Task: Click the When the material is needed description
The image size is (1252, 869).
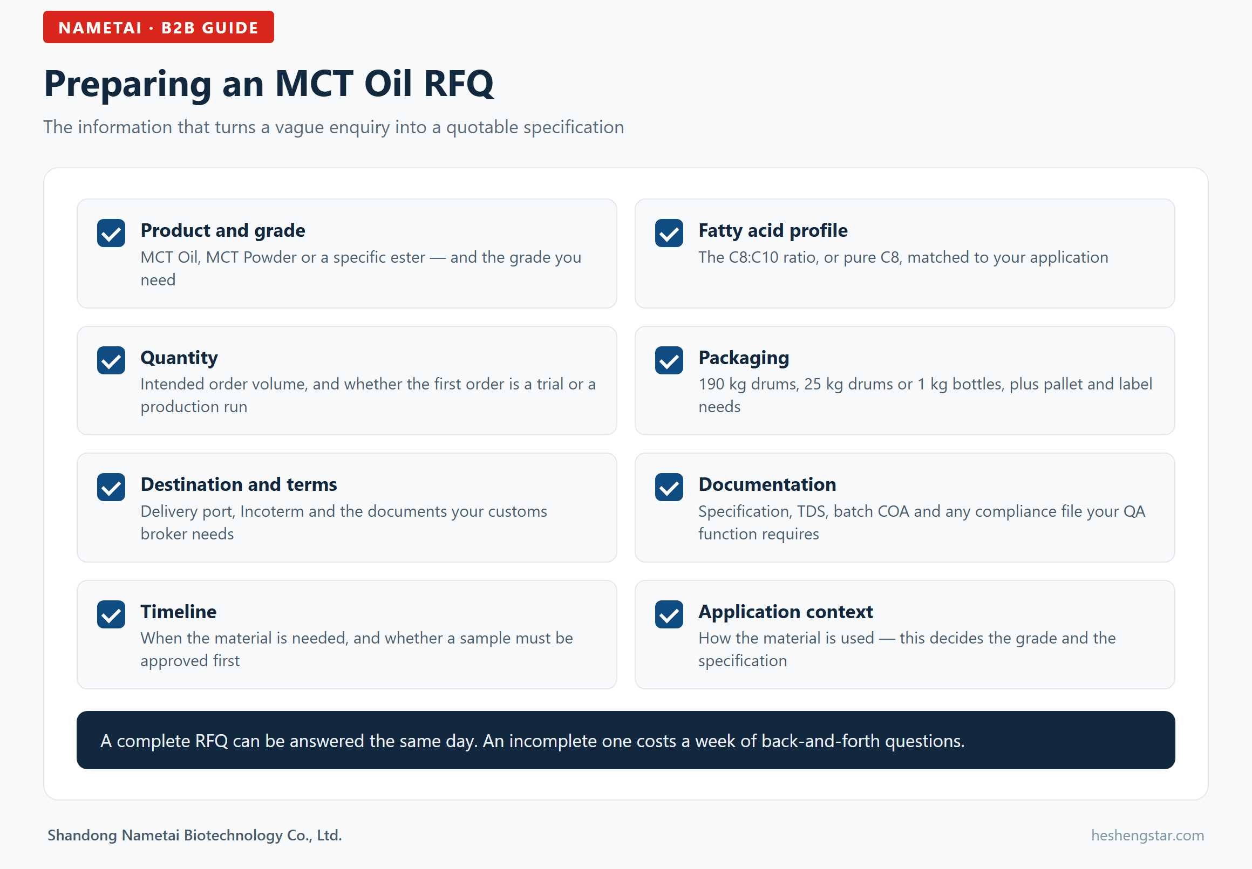Action: click(357, 649)
